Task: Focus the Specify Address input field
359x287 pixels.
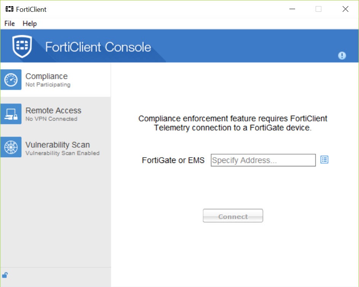Action: [263, 160]
